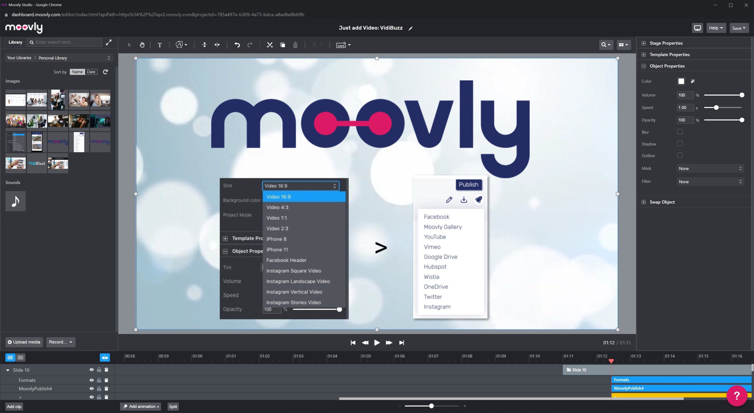Open the Library tab
The width and height of the screenshot is (754, 413).
click(x=15, y=42)
